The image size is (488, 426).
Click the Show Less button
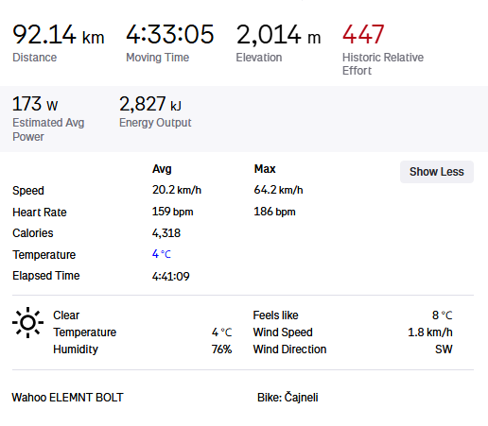437,172
